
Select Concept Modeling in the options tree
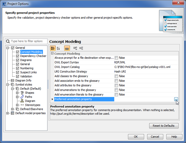(31, 52)
